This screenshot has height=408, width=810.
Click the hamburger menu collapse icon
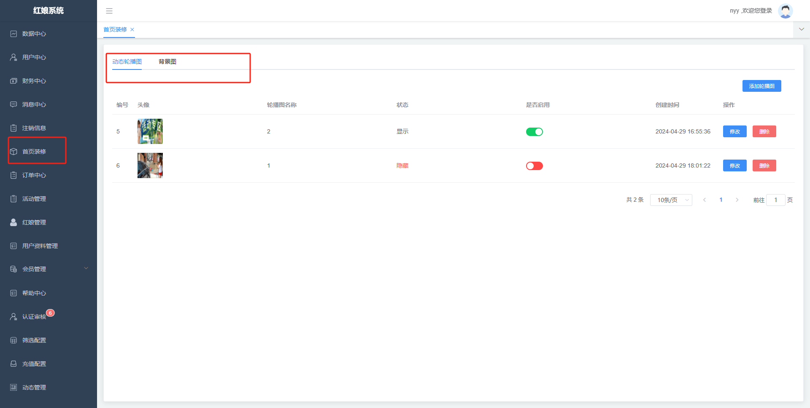109,11
